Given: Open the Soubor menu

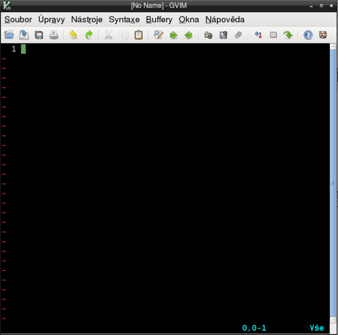Looking at the screenshot, I should point(18,20).
